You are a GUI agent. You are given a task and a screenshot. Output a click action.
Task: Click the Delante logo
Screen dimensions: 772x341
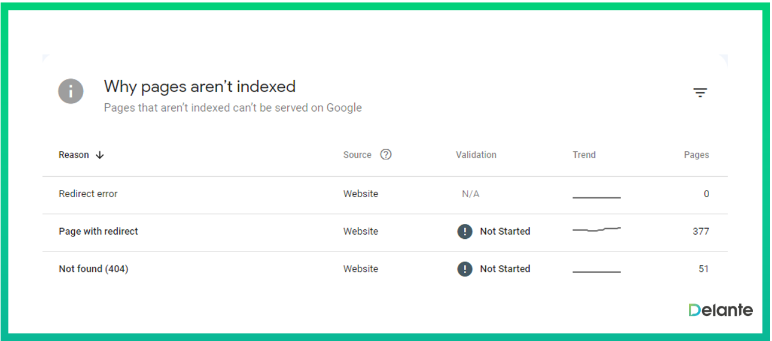[x=720, y=310]
